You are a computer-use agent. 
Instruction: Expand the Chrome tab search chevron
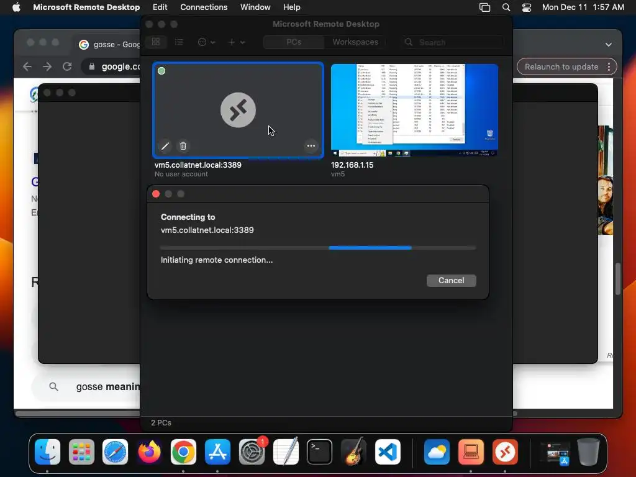pos(609,45)
